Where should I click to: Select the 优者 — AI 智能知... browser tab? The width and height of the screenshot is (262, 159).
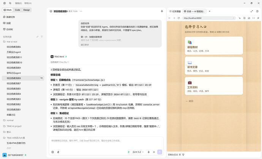[194, 11]
